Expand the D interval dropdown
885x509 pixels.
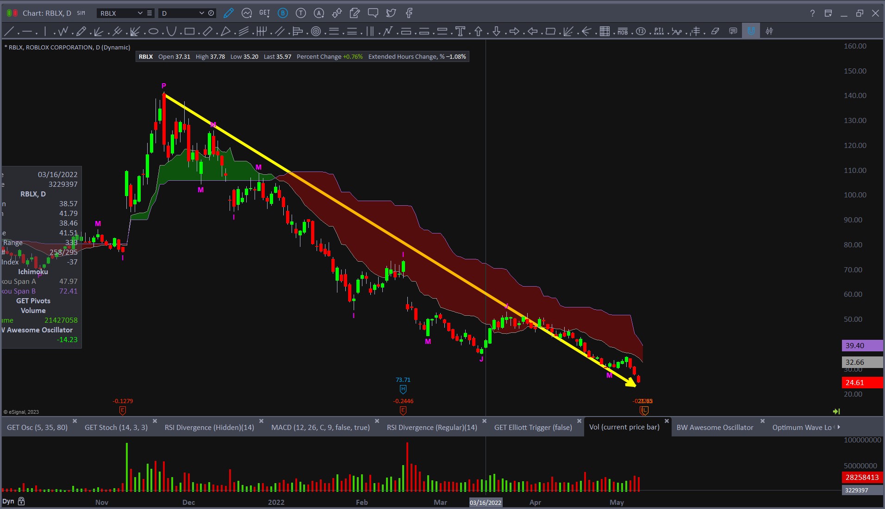pos(201,13)
